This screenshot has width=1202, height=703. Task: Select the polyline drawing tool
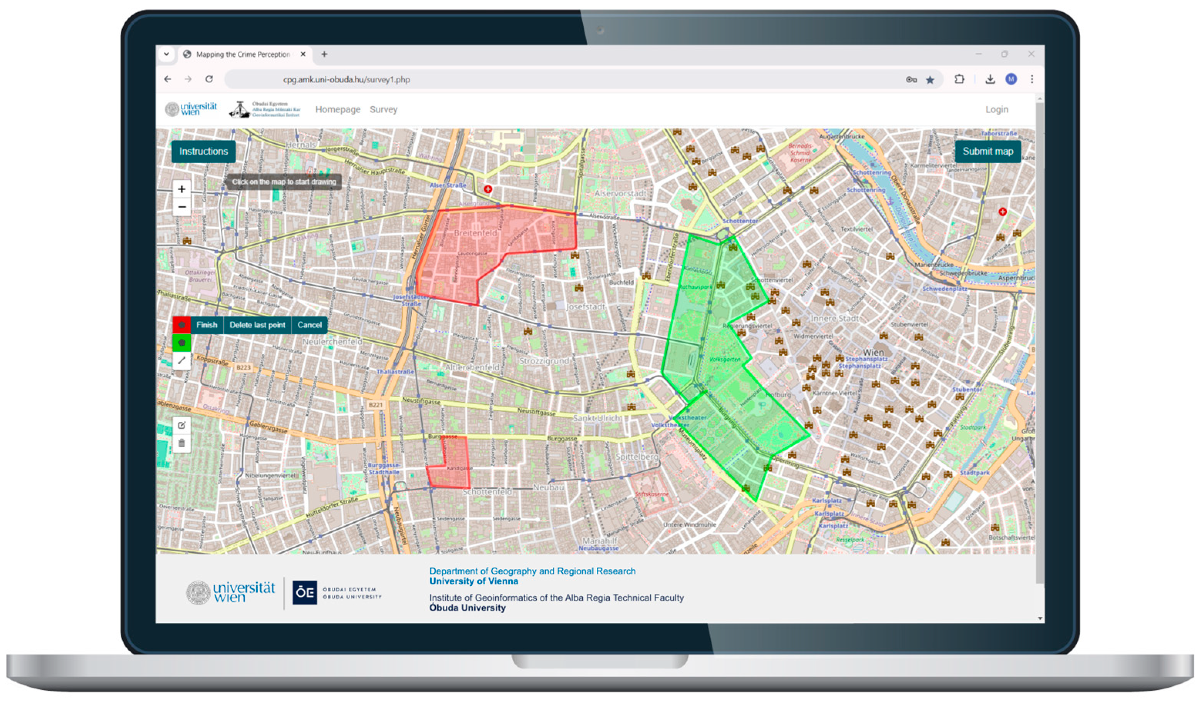tap(181, 360)
